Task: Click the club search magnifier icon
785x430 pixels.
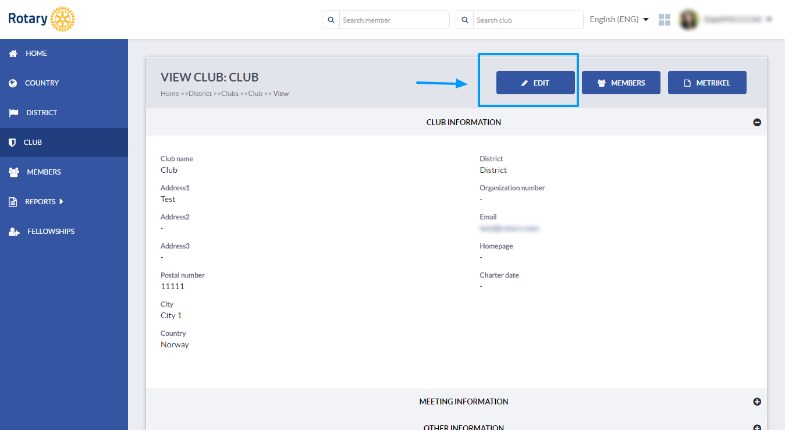Action: pos(465,20)
